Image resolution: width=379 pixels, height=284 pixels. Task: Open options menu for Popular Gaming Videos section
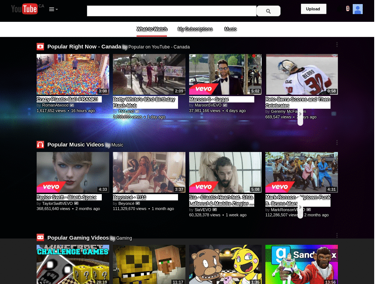337,236
